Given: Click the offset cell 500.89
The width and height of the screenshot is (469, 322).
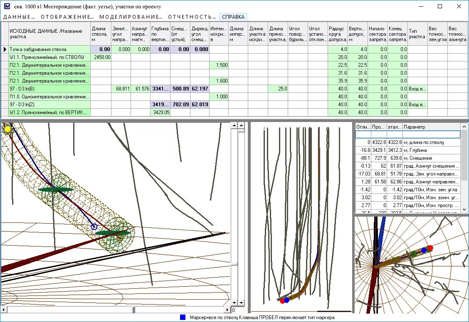Looking at the screenshot, I should 180,89.
